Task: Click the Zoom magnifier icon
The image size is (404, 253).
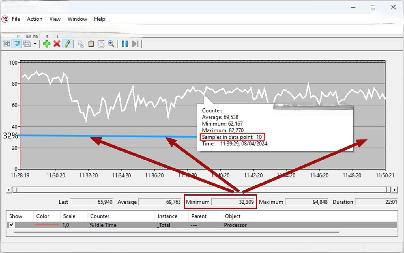Action: pyautogui.click(x=111, y=44)
